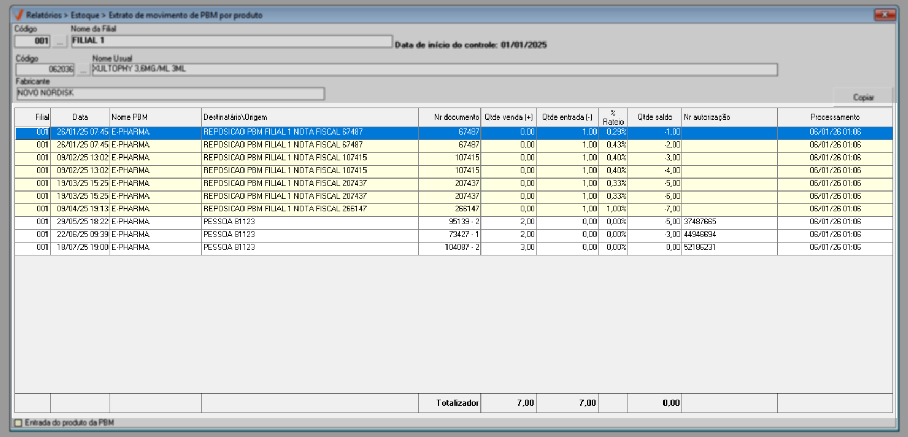Focus the filial Código field showing 001

click(x=32, y=41)
